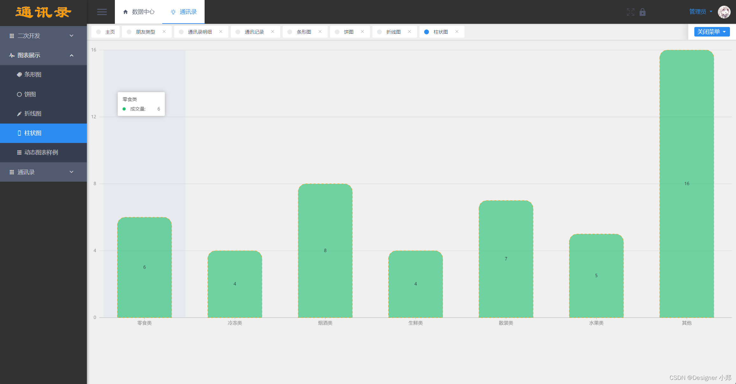Image resolution: width=736 pixels, height=384 pixels.
Task: Click the lock screen icon
Action: click(642, 12)
